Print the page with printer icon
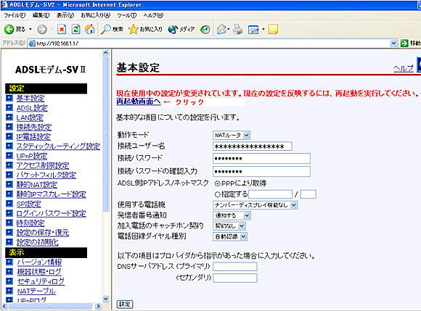Viewport: 421px width, 311px height. [238, 29]
